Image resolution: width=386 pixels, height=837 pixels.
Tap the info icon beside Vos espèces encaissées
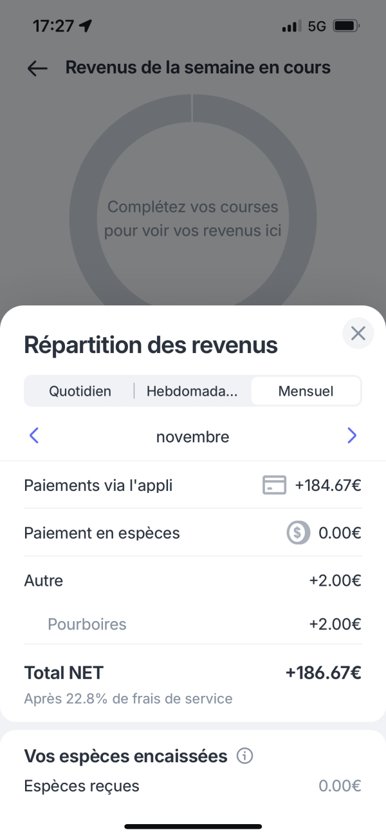pyautogui.click(x=244, y=756)
